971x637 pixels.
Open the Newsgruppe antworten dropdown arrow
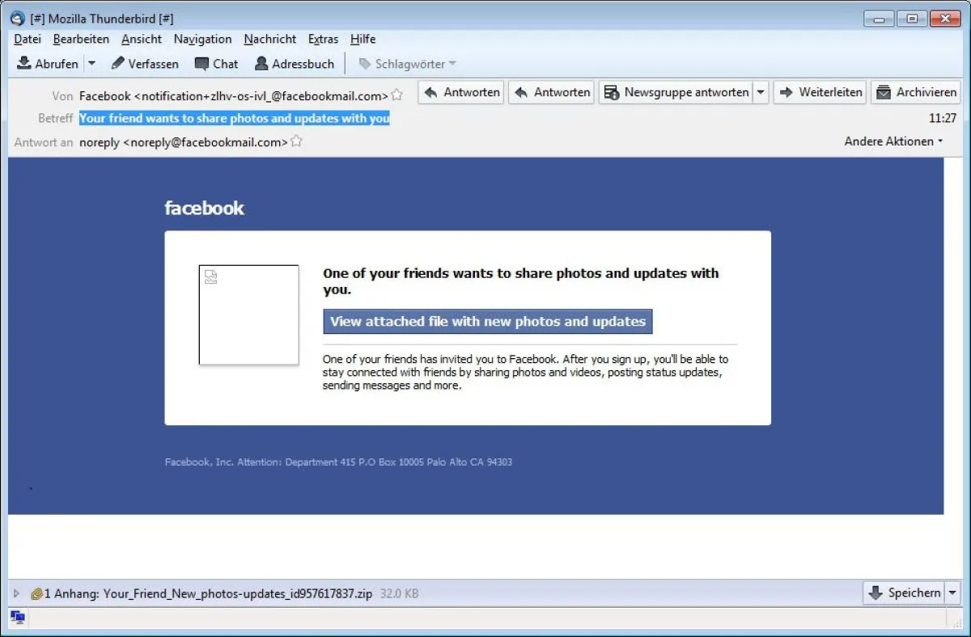pyautogui.click(x=761, y=92)
